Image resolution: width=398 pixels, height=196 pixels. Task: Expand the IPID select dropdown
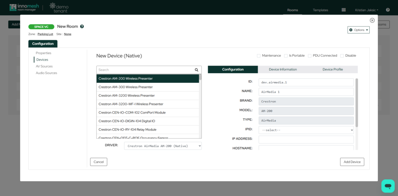306,130
